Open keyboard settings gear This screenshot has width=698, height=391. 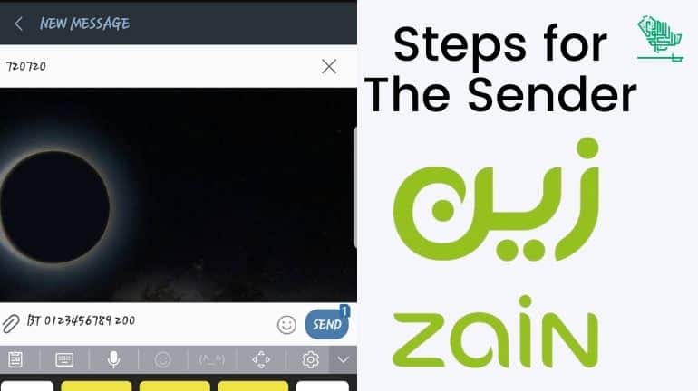pos(310,359)
